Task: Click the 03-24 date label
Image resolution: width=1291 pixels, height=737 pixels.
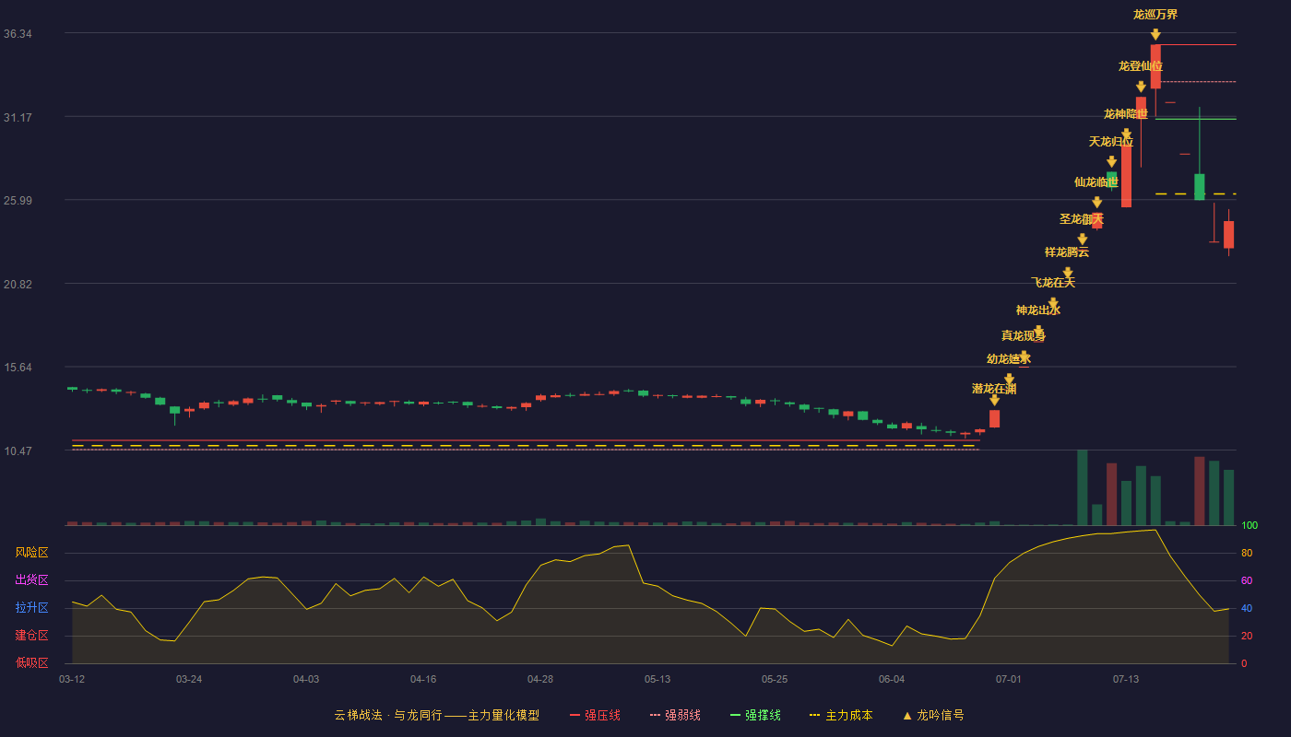Action: (x=189, y=679)
